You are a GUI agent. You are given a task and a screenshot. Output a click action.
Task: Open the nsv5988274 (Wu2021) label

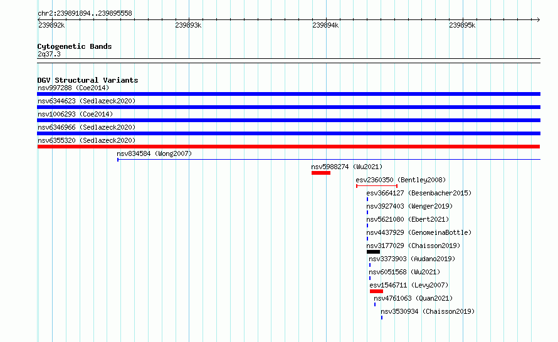pyautogui.click(x=347, y=167)
